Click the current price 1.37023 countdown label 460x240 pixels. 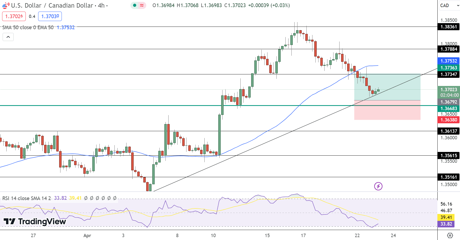pyautogui.click(x=449, y=92)
